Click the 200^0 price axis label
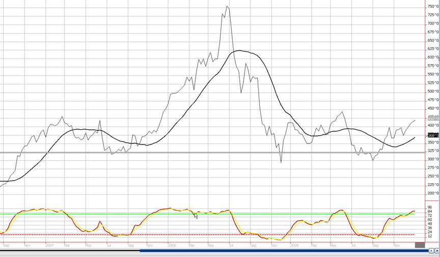This screenshot has height=257, width=440. click(x=433, y=193)
